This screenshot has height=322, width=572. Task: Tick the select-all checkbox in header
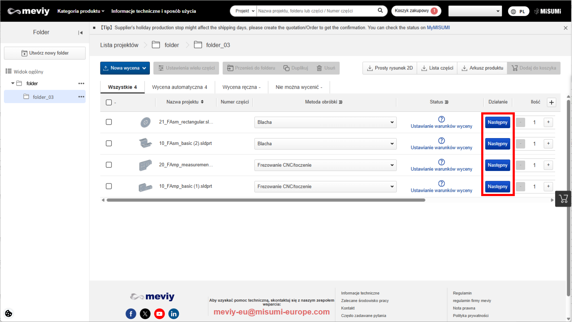(x=109, y=102)
